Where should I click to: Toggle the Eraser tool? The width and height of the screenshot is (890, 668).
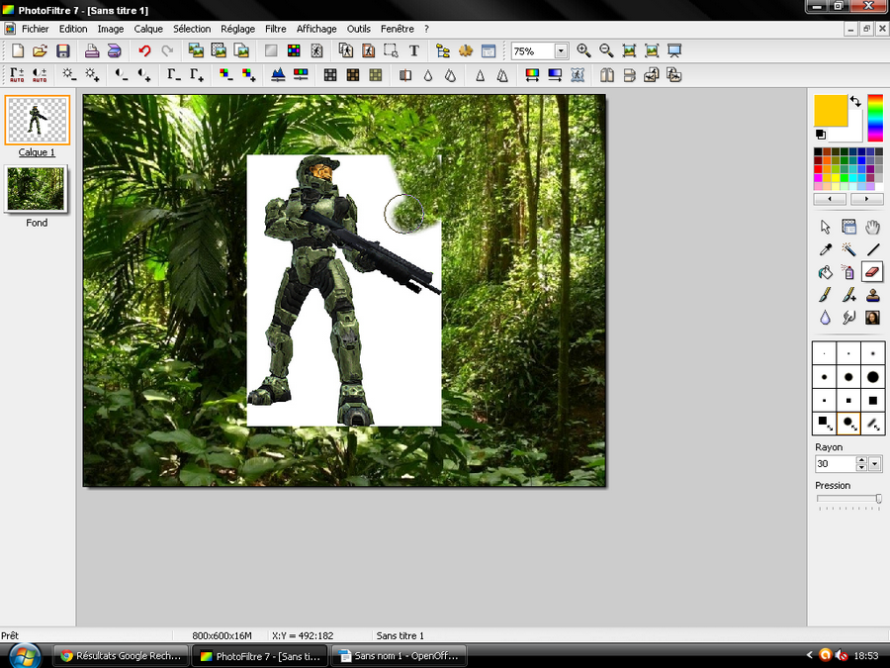872,273
